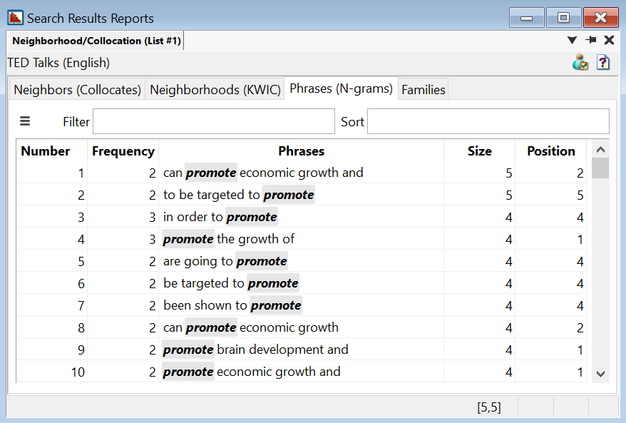Image resolution: width=626 pixels, height=423 pixels.
Task: Minimize the Search Results Reports window
Action: 527,18
